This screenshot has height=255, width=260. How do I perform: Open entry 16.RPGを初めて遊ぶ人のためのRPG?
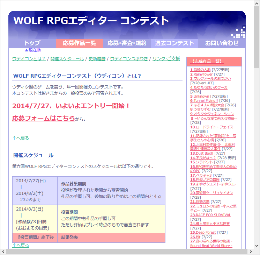[213, 169]
